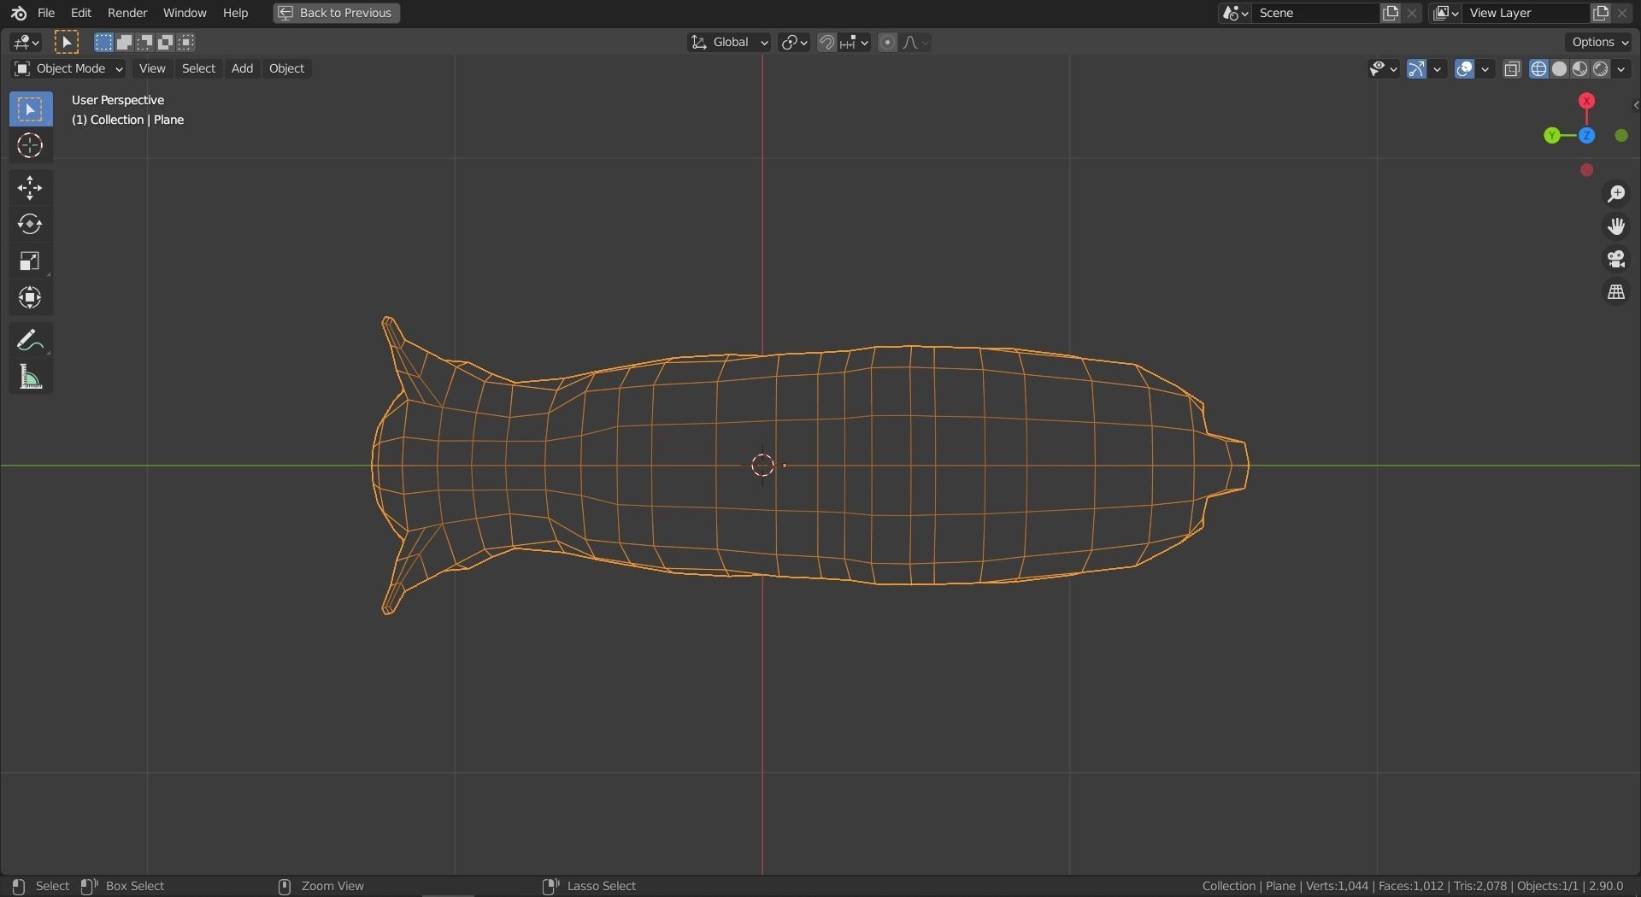Open the gizmo settings dropdown arrow
1641x897 pixels.
pos(1438,69)
